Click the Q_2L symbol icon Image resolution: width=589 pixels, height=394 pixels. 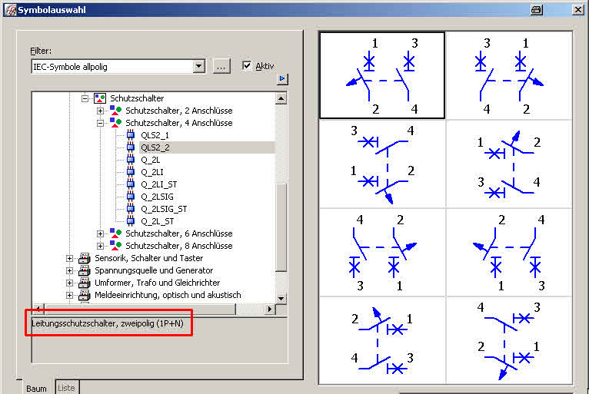[x=131, y=160]
